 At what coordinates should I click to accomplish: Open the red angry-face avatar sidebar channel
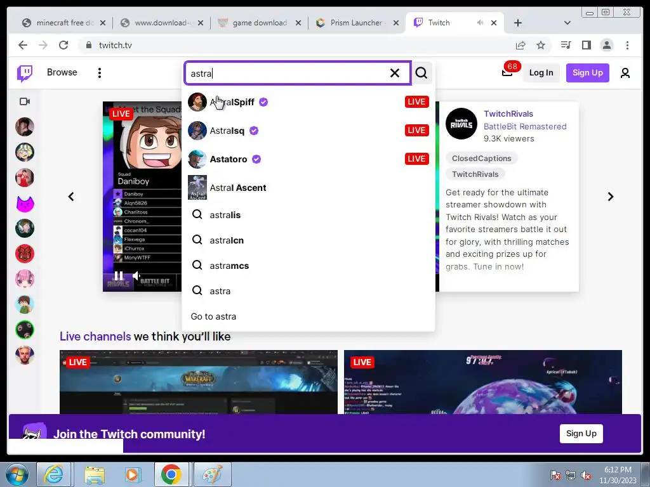(25, 254)
